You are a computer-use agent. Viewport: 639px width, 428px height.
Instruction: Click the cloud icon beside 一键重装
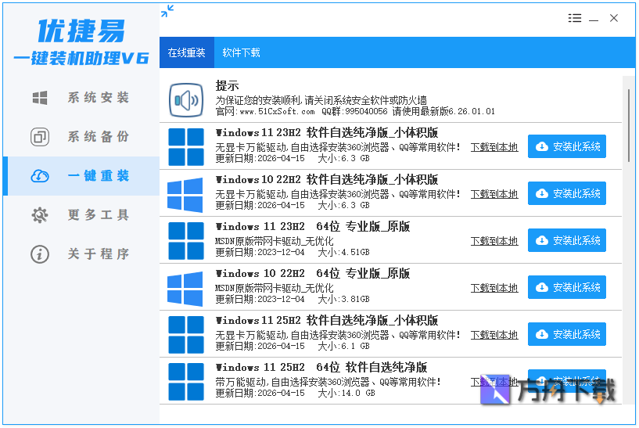(x=40, y=176)
